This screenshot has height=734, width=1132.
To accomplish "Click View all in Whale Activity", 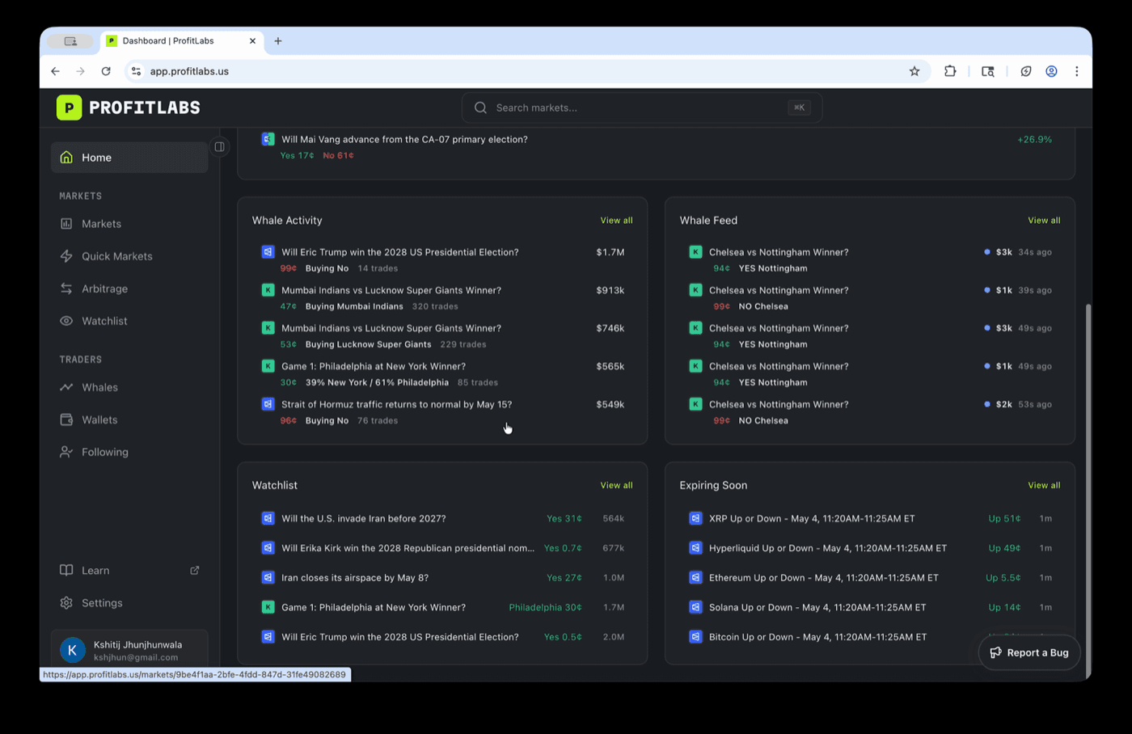I will [616, 220].
